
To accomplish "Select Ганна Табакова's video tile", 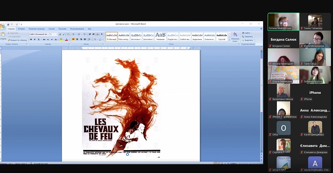I will [315, 22].
